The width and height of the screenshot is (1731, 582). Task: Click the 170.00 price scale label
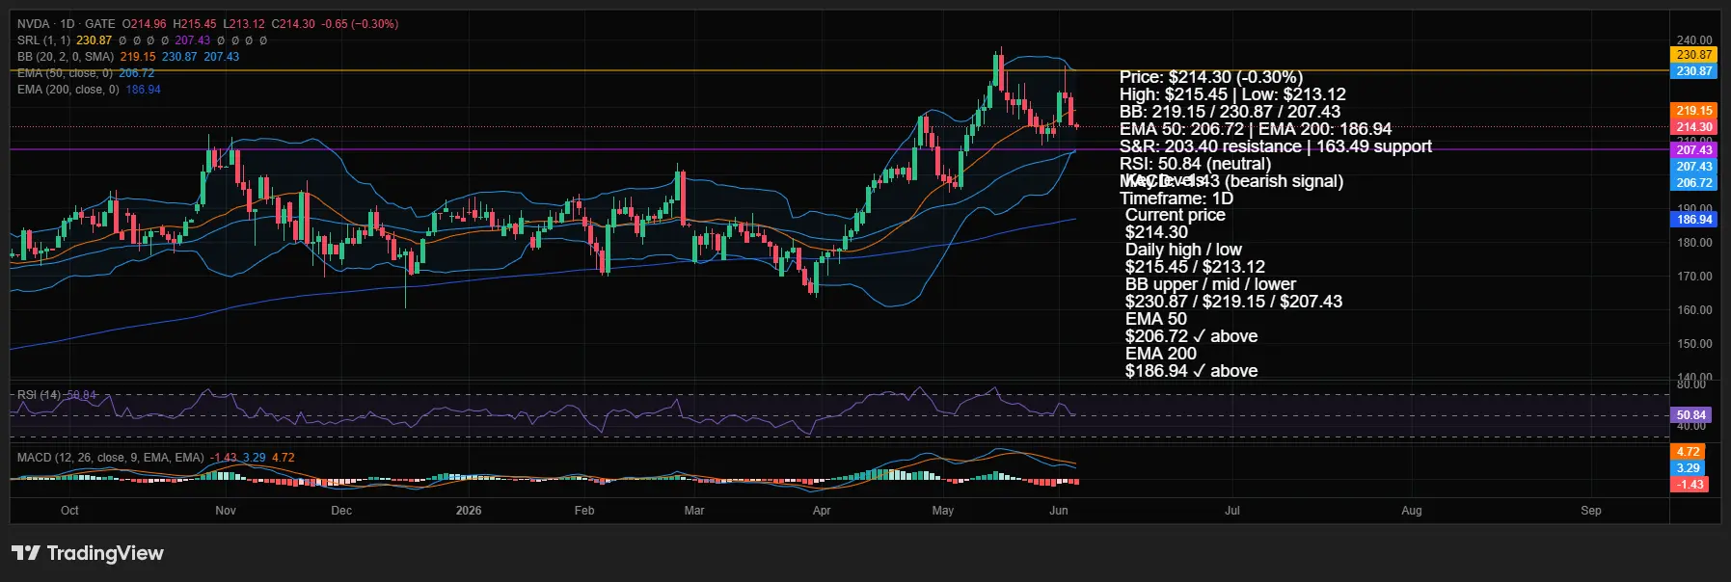point(1694,277)
